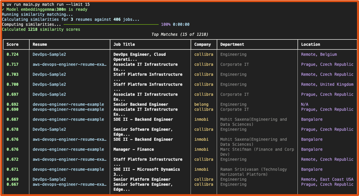The height and width of the screenshot is (196, 359).
Task: Click the Company column header
Action: click(x=202, y=44)
